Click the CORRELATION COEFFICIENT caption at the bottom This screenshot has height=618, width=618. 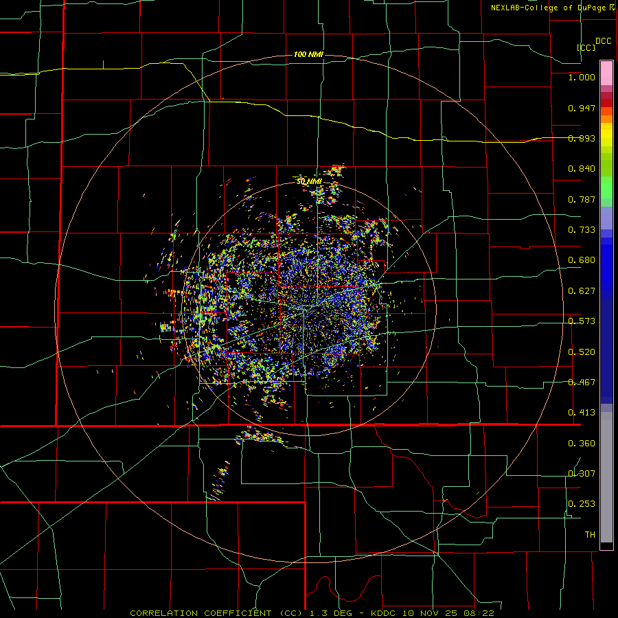click(312, 613)
